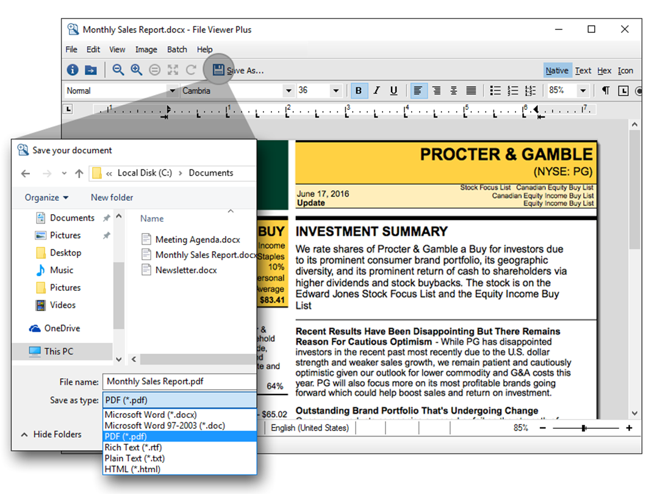The height and width of the screenshot is (494, 660).
Task: Center align the text
Action: tap(454, 90)
